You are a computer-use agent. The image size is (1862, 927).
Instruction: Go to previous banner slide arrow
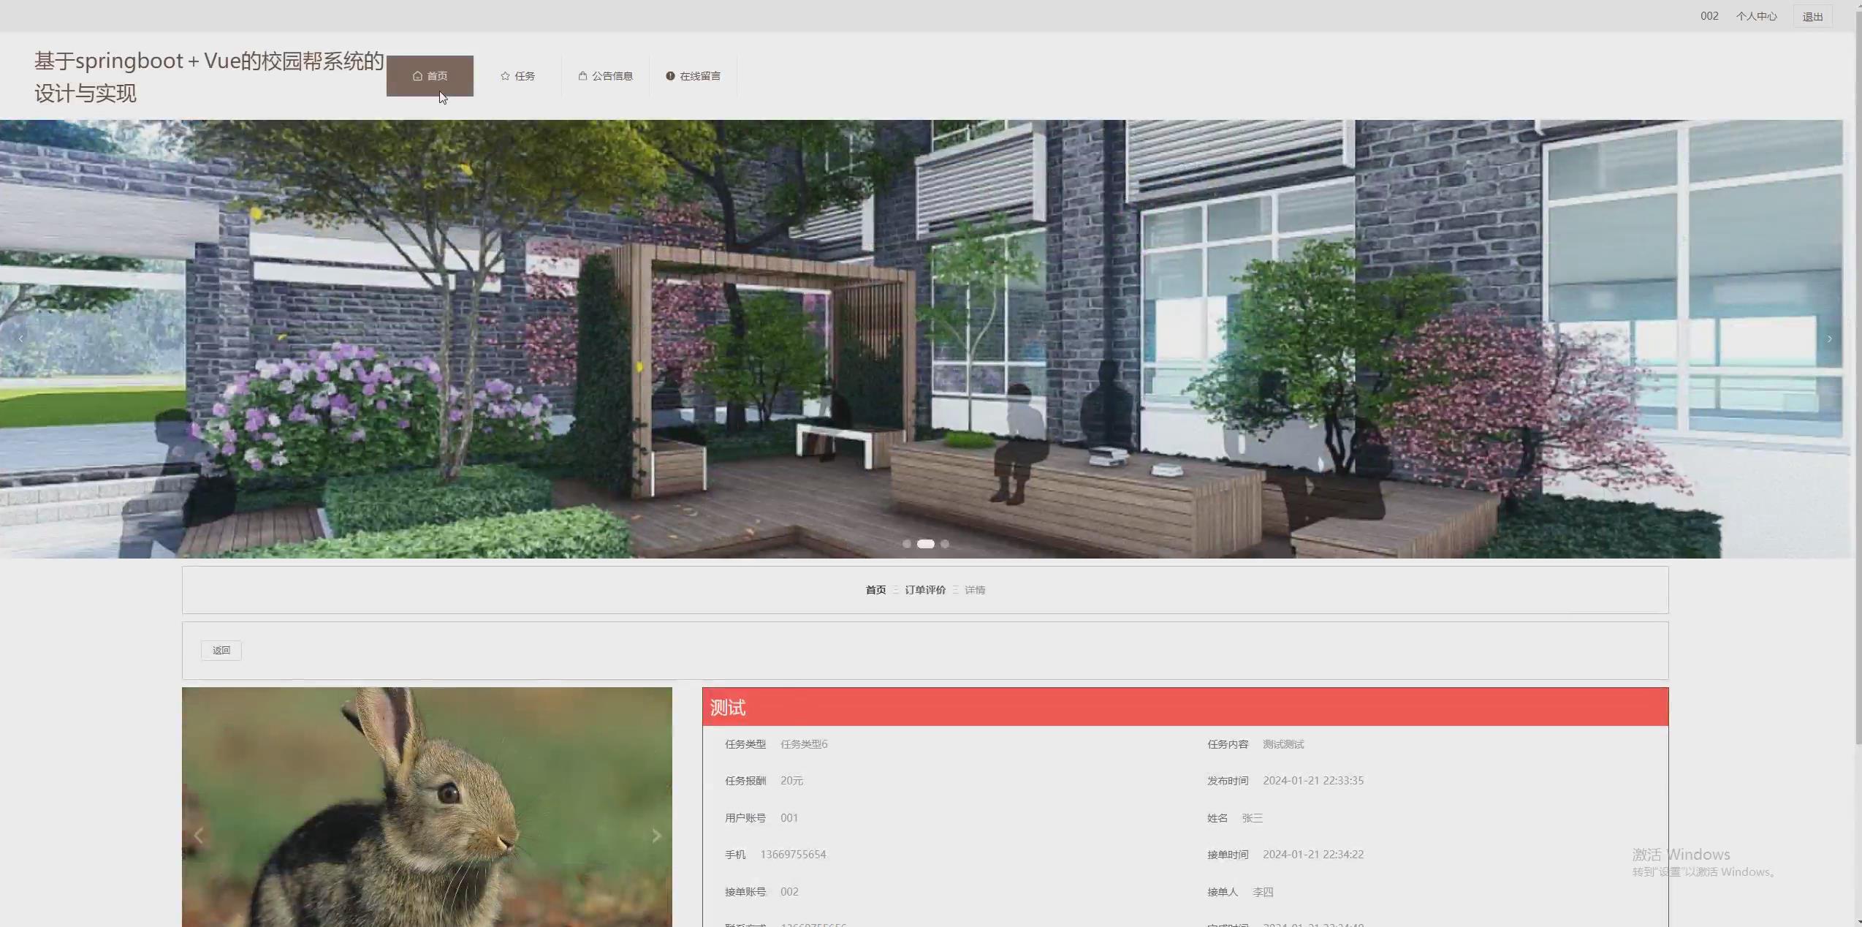21,338
